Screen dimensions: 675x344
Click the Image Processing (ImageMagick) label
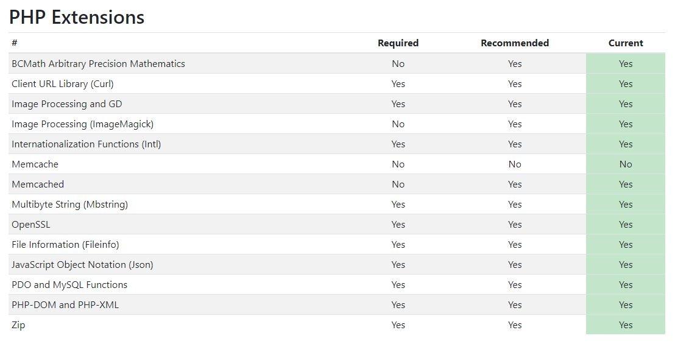coord(82,124)
